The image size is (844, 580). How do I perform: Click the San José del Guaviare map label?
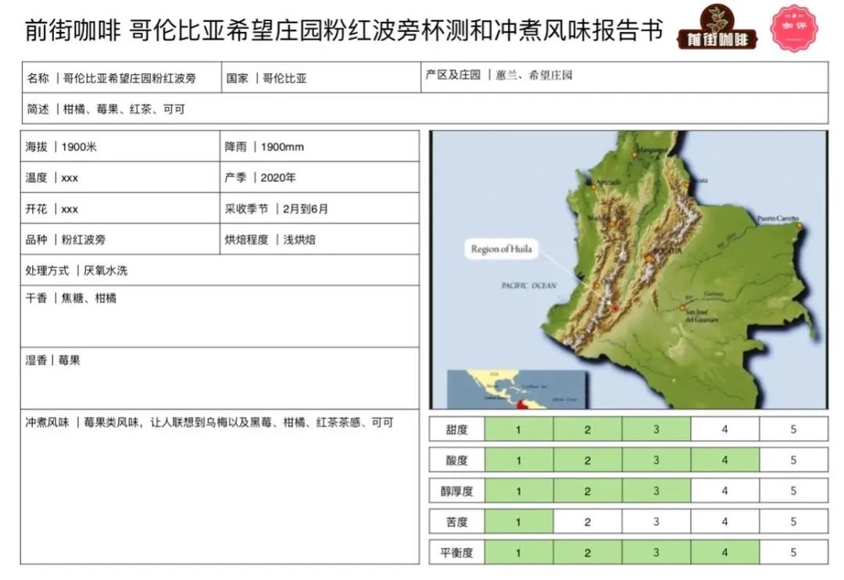coord(701,315)
